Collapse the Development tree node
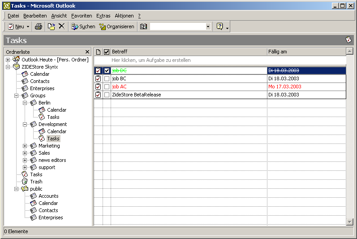The image size is (357, 239). click(x=25, y=124)
